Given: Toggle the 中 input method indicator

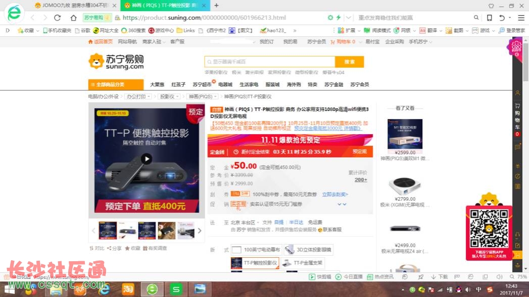Looking at the screenshot, I should coord(478,289).
